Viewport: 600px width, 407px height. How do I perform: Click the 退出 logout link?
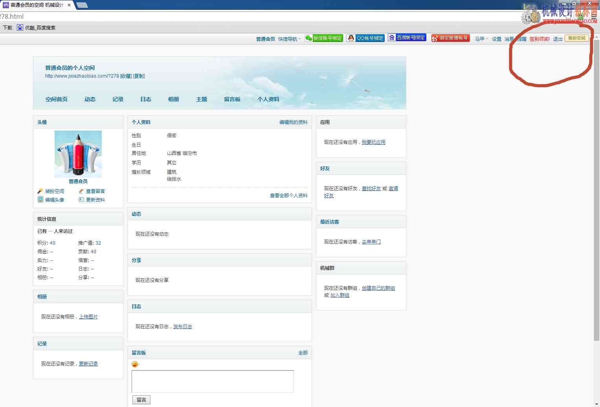coord(558,39)
